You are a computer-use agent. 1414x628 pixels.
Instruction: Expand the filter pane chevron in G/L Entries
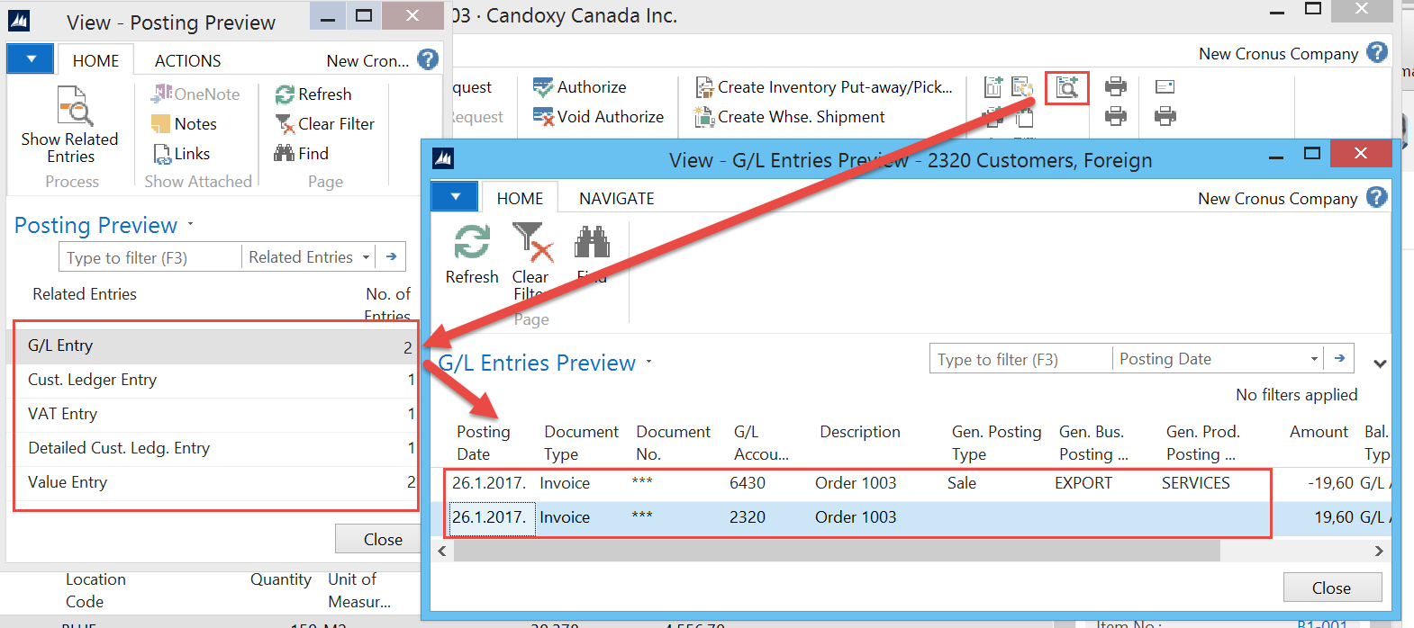(x=1379, y=364)
